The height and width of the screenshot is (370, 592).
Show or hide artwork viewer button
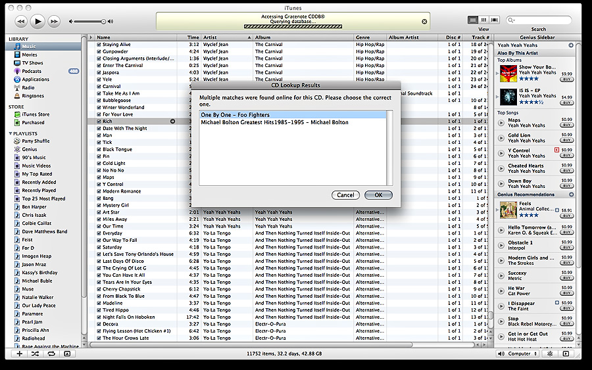tap(67, 354)
